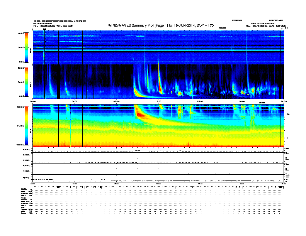Image resolution: width=306 pixels, height=236 pixels.
Task: Select the -142.50 tick label on TNR scale
Action: tap(20, 126)
